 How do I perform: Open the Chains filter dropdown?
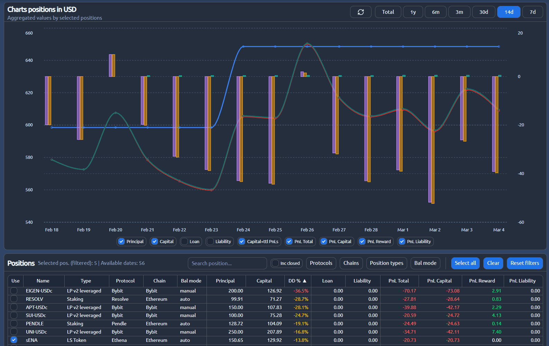coord(351,263)
